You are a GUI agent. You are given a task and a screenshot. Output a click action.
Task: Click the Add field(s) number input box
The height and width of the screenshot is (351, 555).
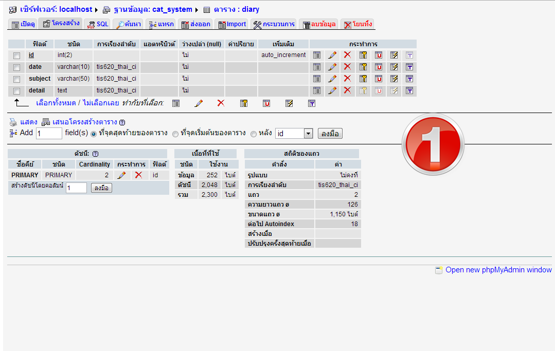pyautogui.click(x=49, y=134)
